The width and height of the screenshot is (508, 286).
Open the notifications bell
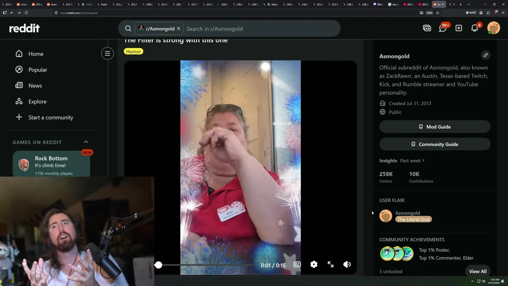(x=475, y=28)
